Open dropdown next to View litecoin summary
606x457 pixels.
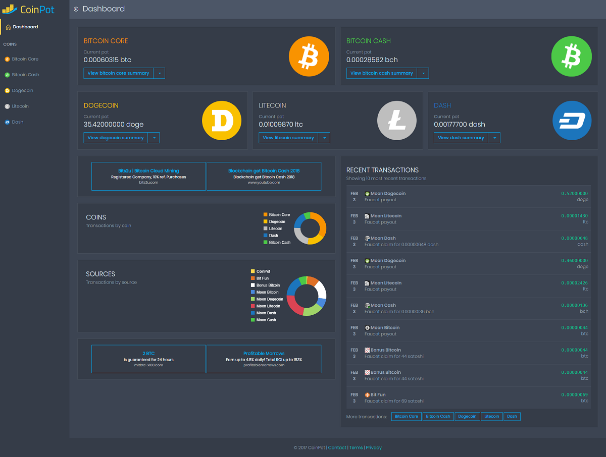[324, 138]
